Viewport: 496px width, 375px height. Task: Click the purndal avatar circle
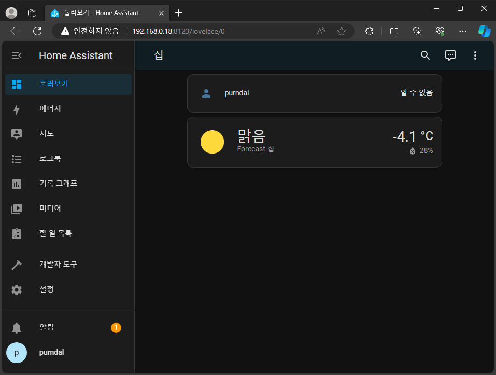point(17,353)
